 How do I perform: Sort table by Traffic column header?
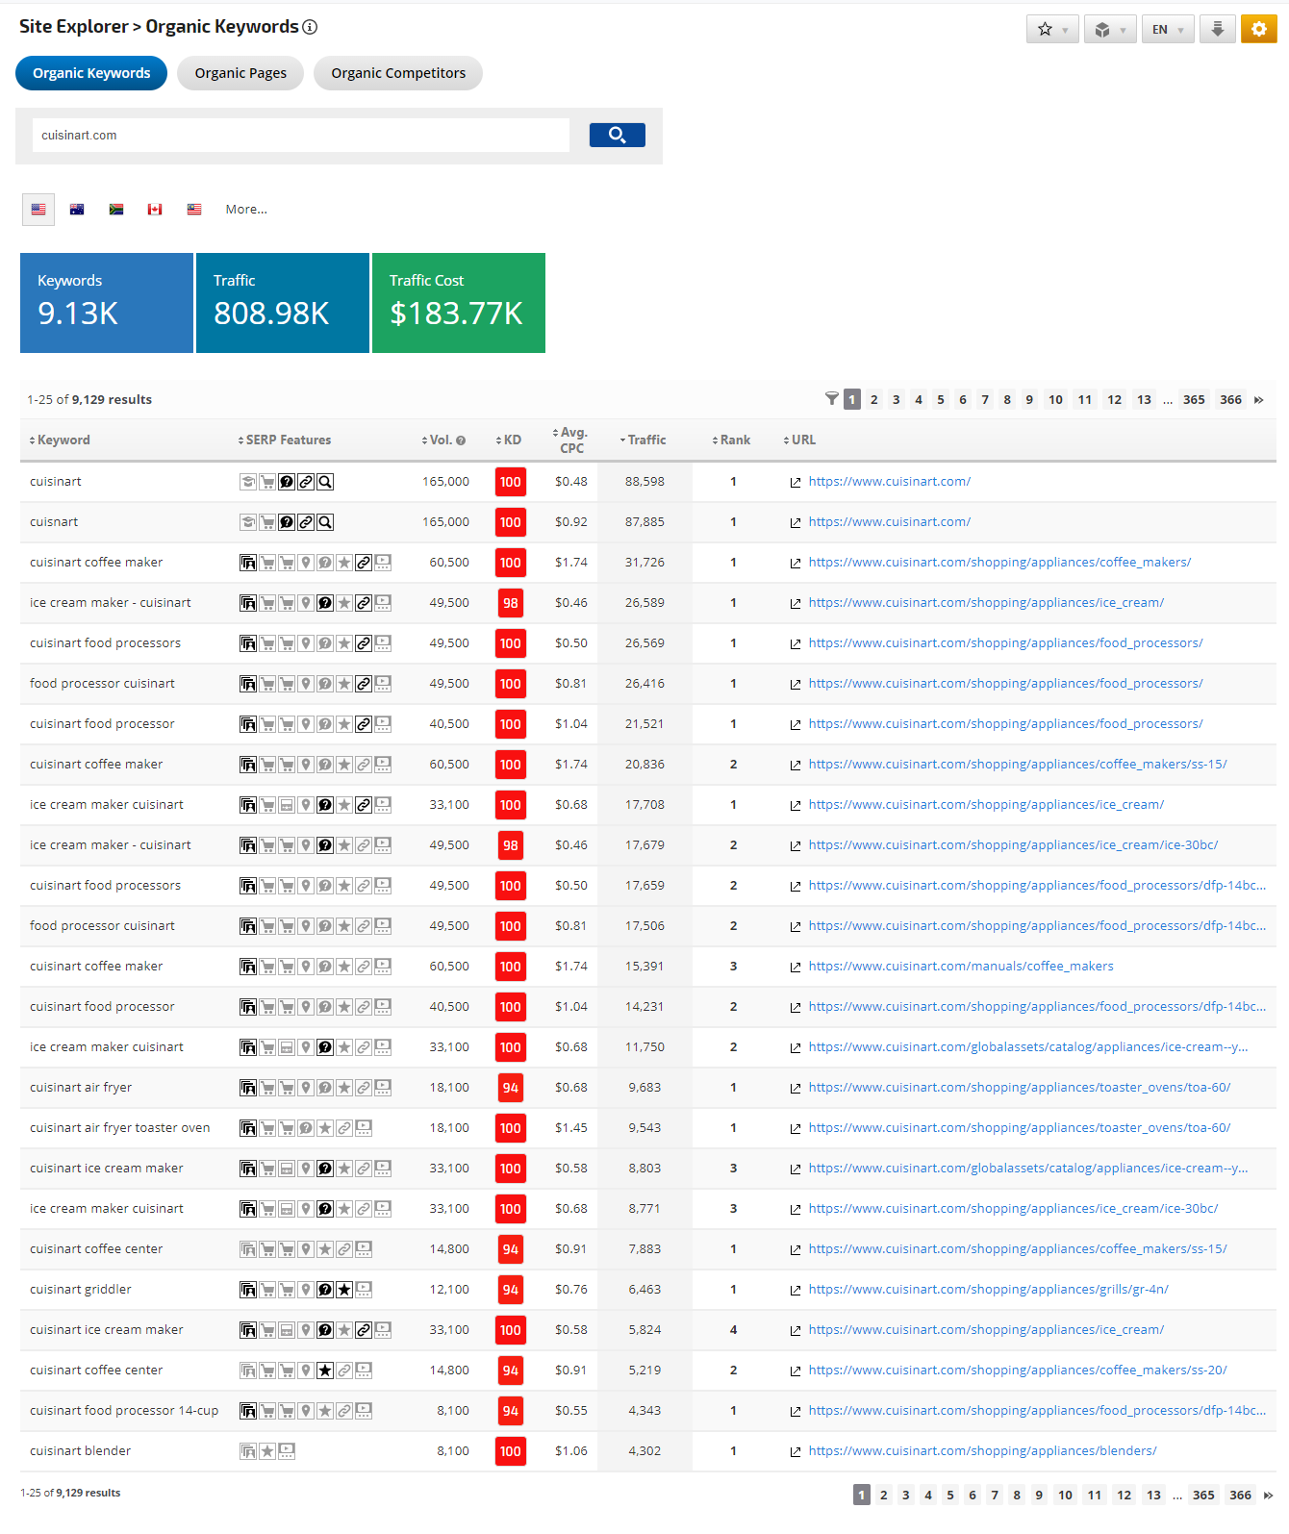click(646, 440)
